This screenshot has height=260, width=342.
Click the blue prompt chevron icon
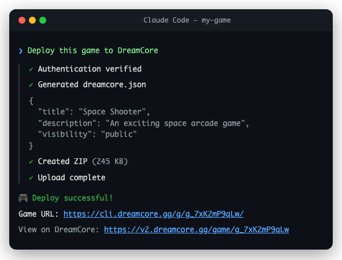coord(20,51)
